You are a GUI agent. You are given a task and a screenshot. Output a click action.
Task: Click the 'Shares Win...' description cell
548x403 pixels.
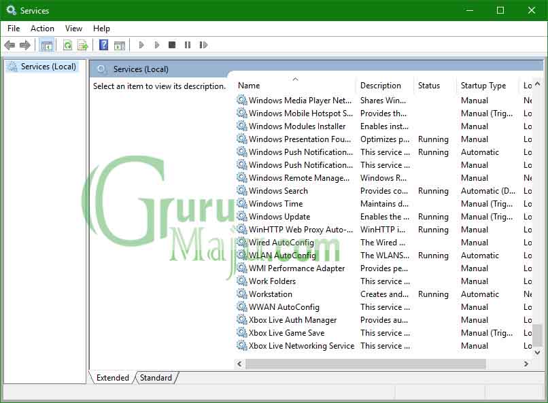tap(383, 100)
